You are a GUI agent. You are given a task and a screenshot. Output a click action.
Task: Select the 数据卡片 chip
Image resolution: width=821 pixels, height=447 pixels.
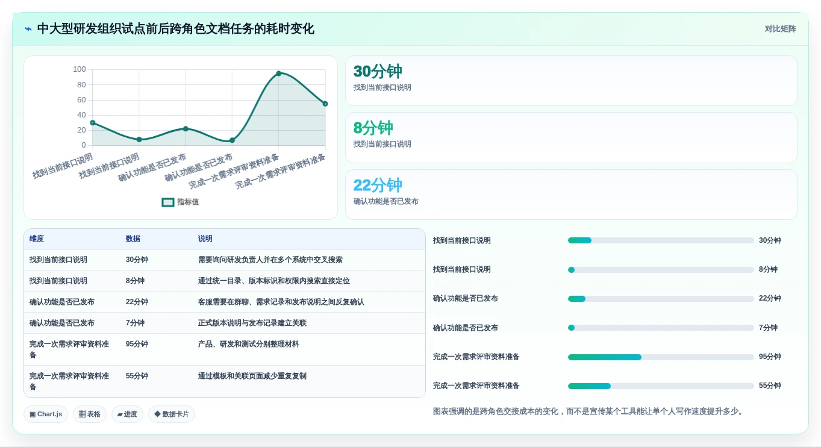(x=172, y=414)
